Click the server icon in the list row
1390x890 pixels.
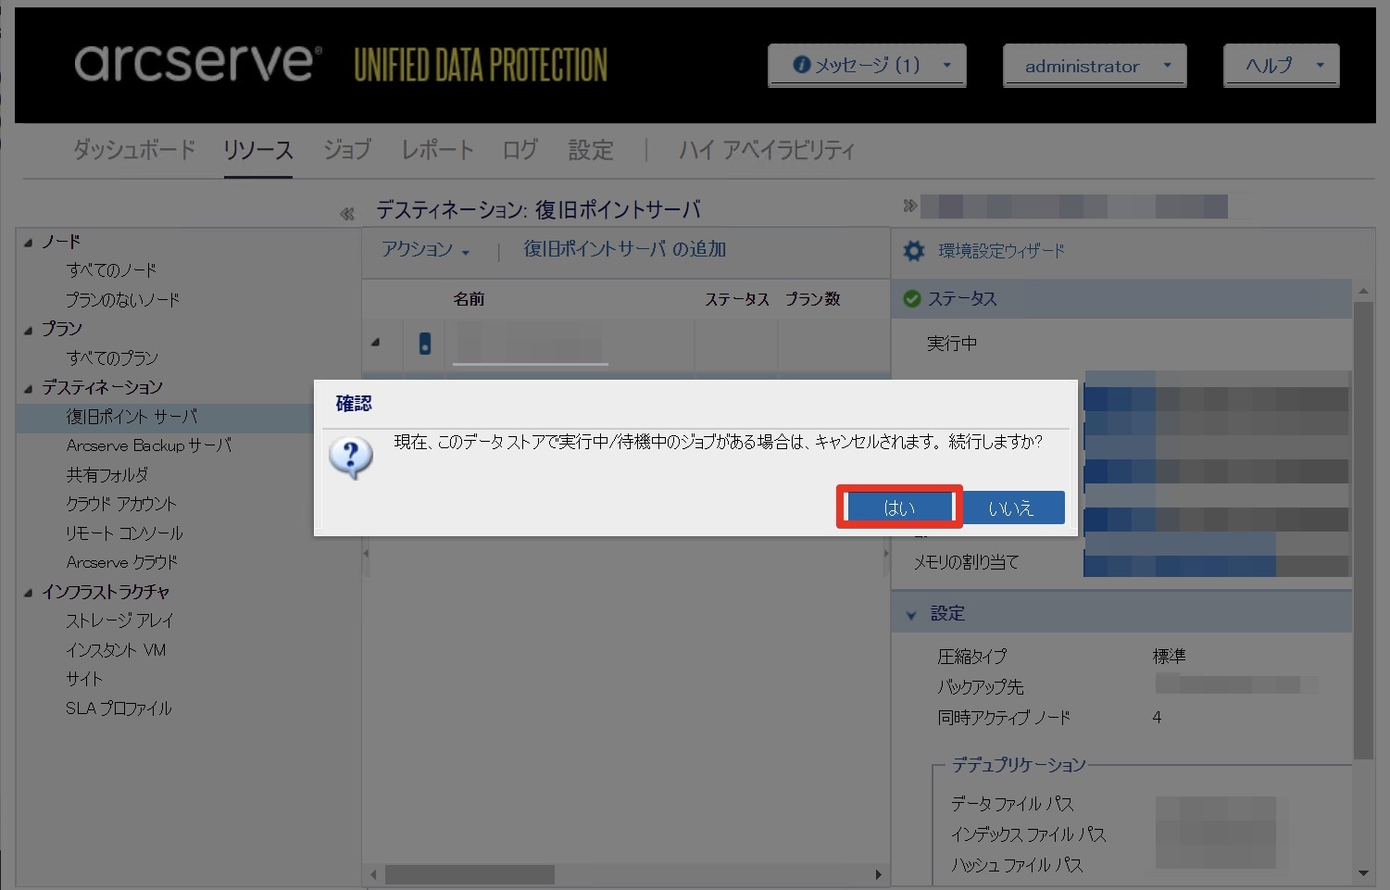point(425,344)
